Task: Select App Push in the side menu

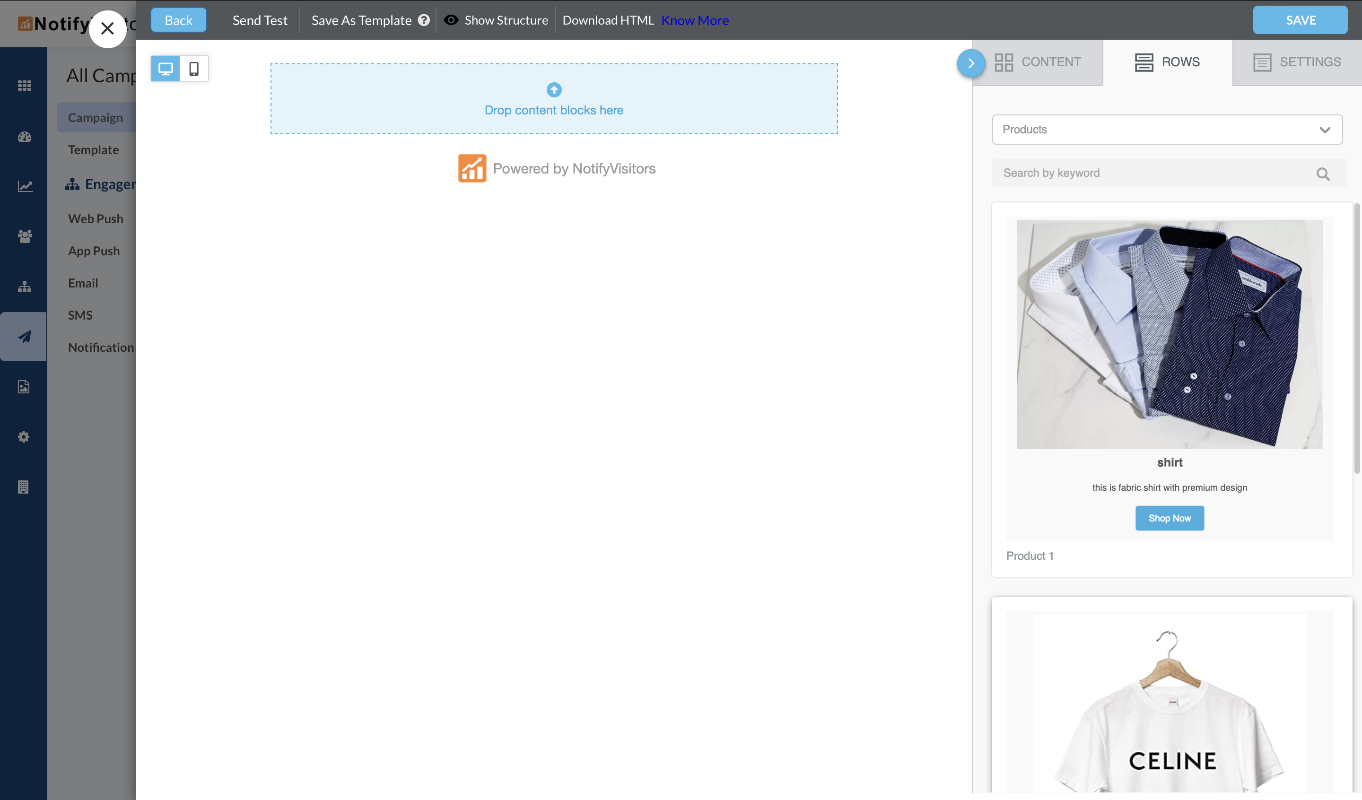Action: point(94,251)
